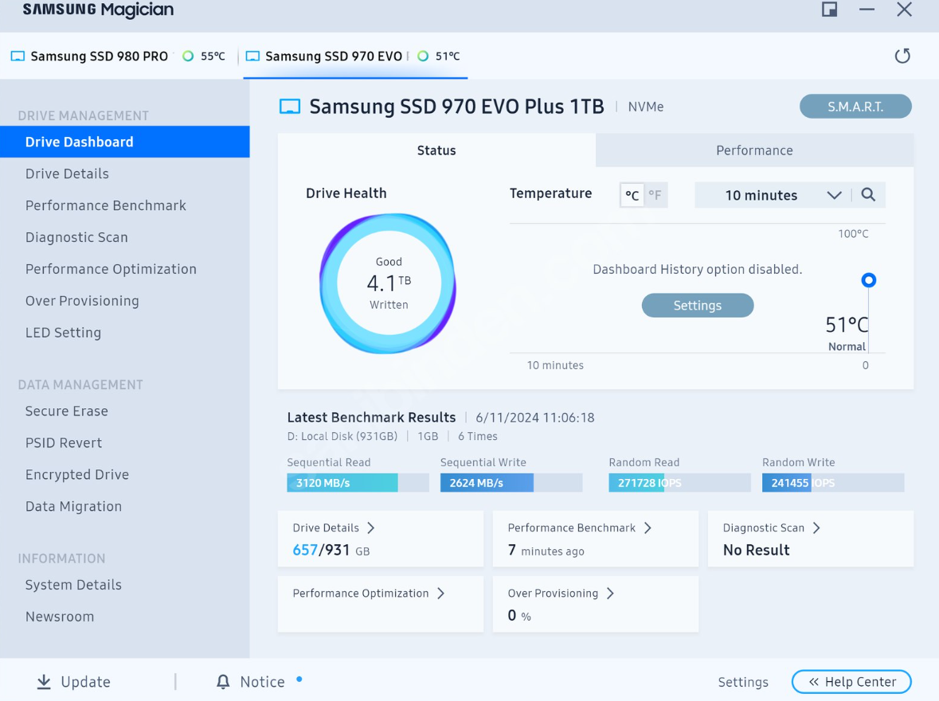This screenshot has width=939, height=701.
Task: Click the Notice label at the bottom
Action: [262, 682]
